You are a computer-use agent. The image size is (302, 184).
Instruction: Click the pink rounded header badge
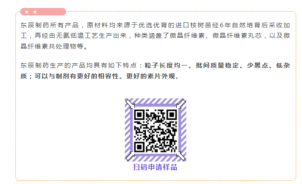[43, 12]
